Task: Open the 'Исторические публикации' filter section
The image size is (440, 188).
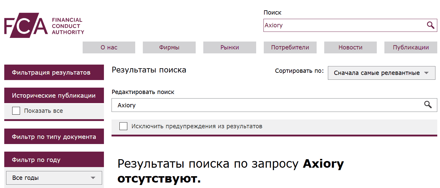Action: (x=54, y=95)
